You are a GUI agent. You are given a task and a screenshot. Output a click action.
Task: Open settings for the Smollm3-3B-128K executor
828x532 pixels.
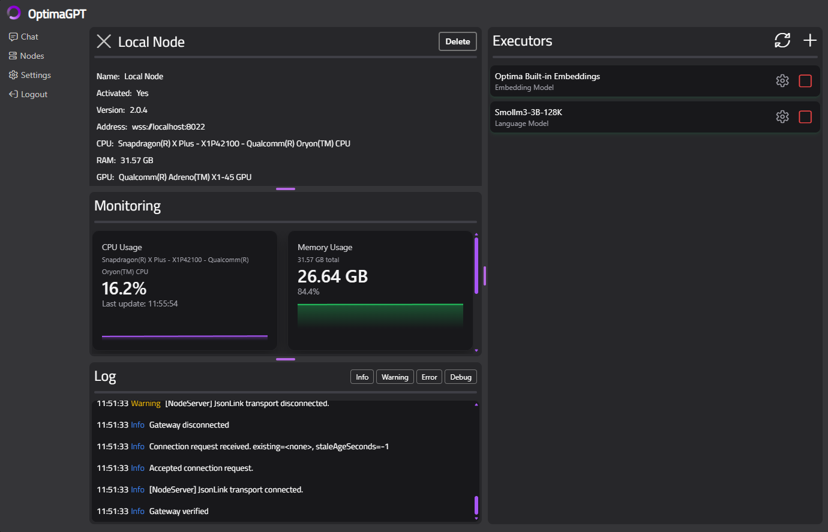click(x=782, y=116)
